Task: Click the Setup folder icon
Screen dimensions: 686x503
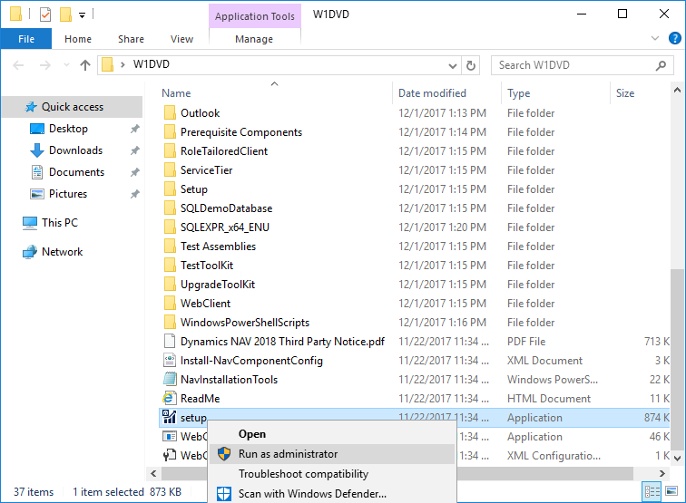Action: click(170, 189)
